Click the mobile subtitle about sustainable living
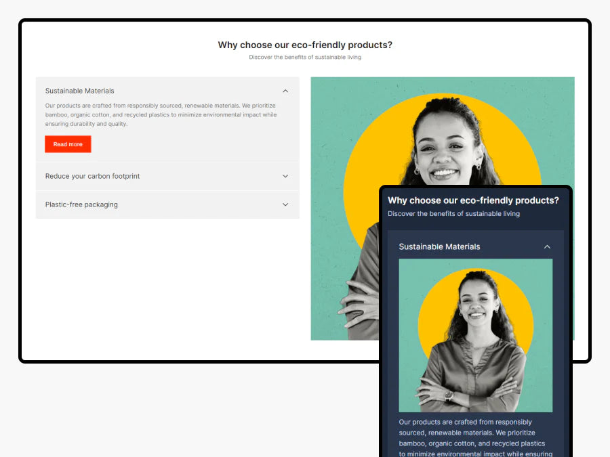Viewport: 610px width, 457px height. coord(453,214)
